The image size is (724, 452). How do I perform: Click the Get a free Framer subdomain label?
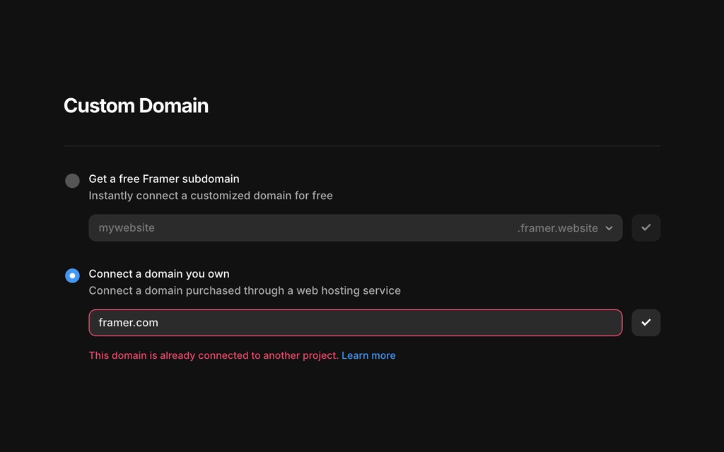[164, 179]
